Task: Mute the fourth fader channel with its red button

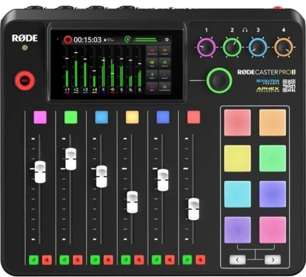Action: point(139,260)
